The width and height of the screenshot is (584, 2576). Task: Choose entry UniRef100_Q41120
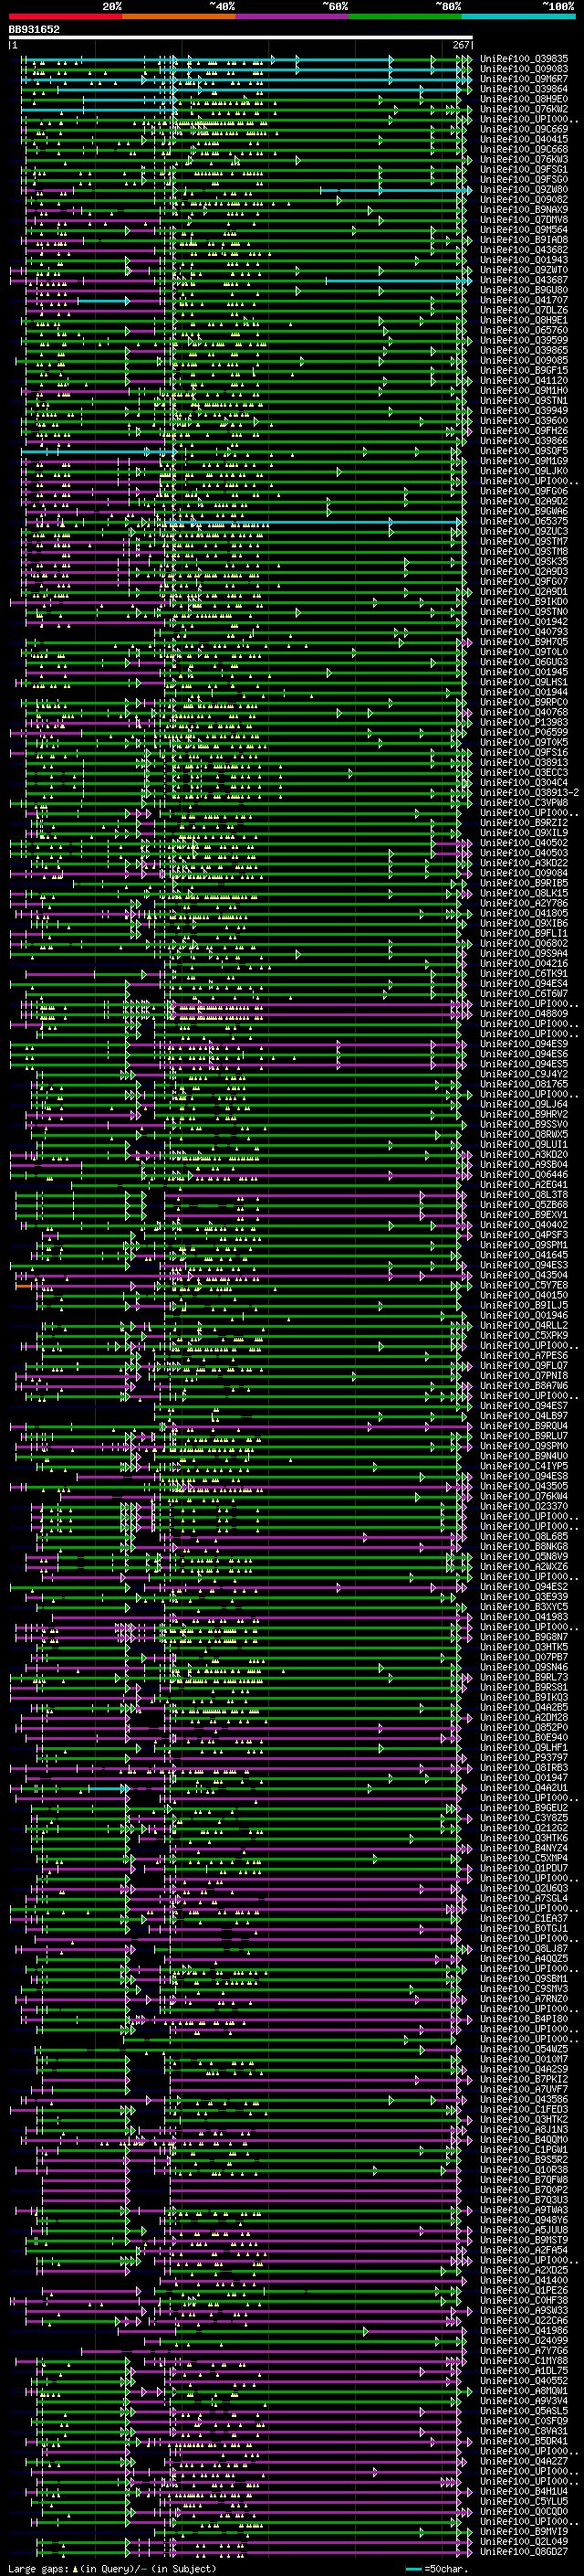pos(524,381)
